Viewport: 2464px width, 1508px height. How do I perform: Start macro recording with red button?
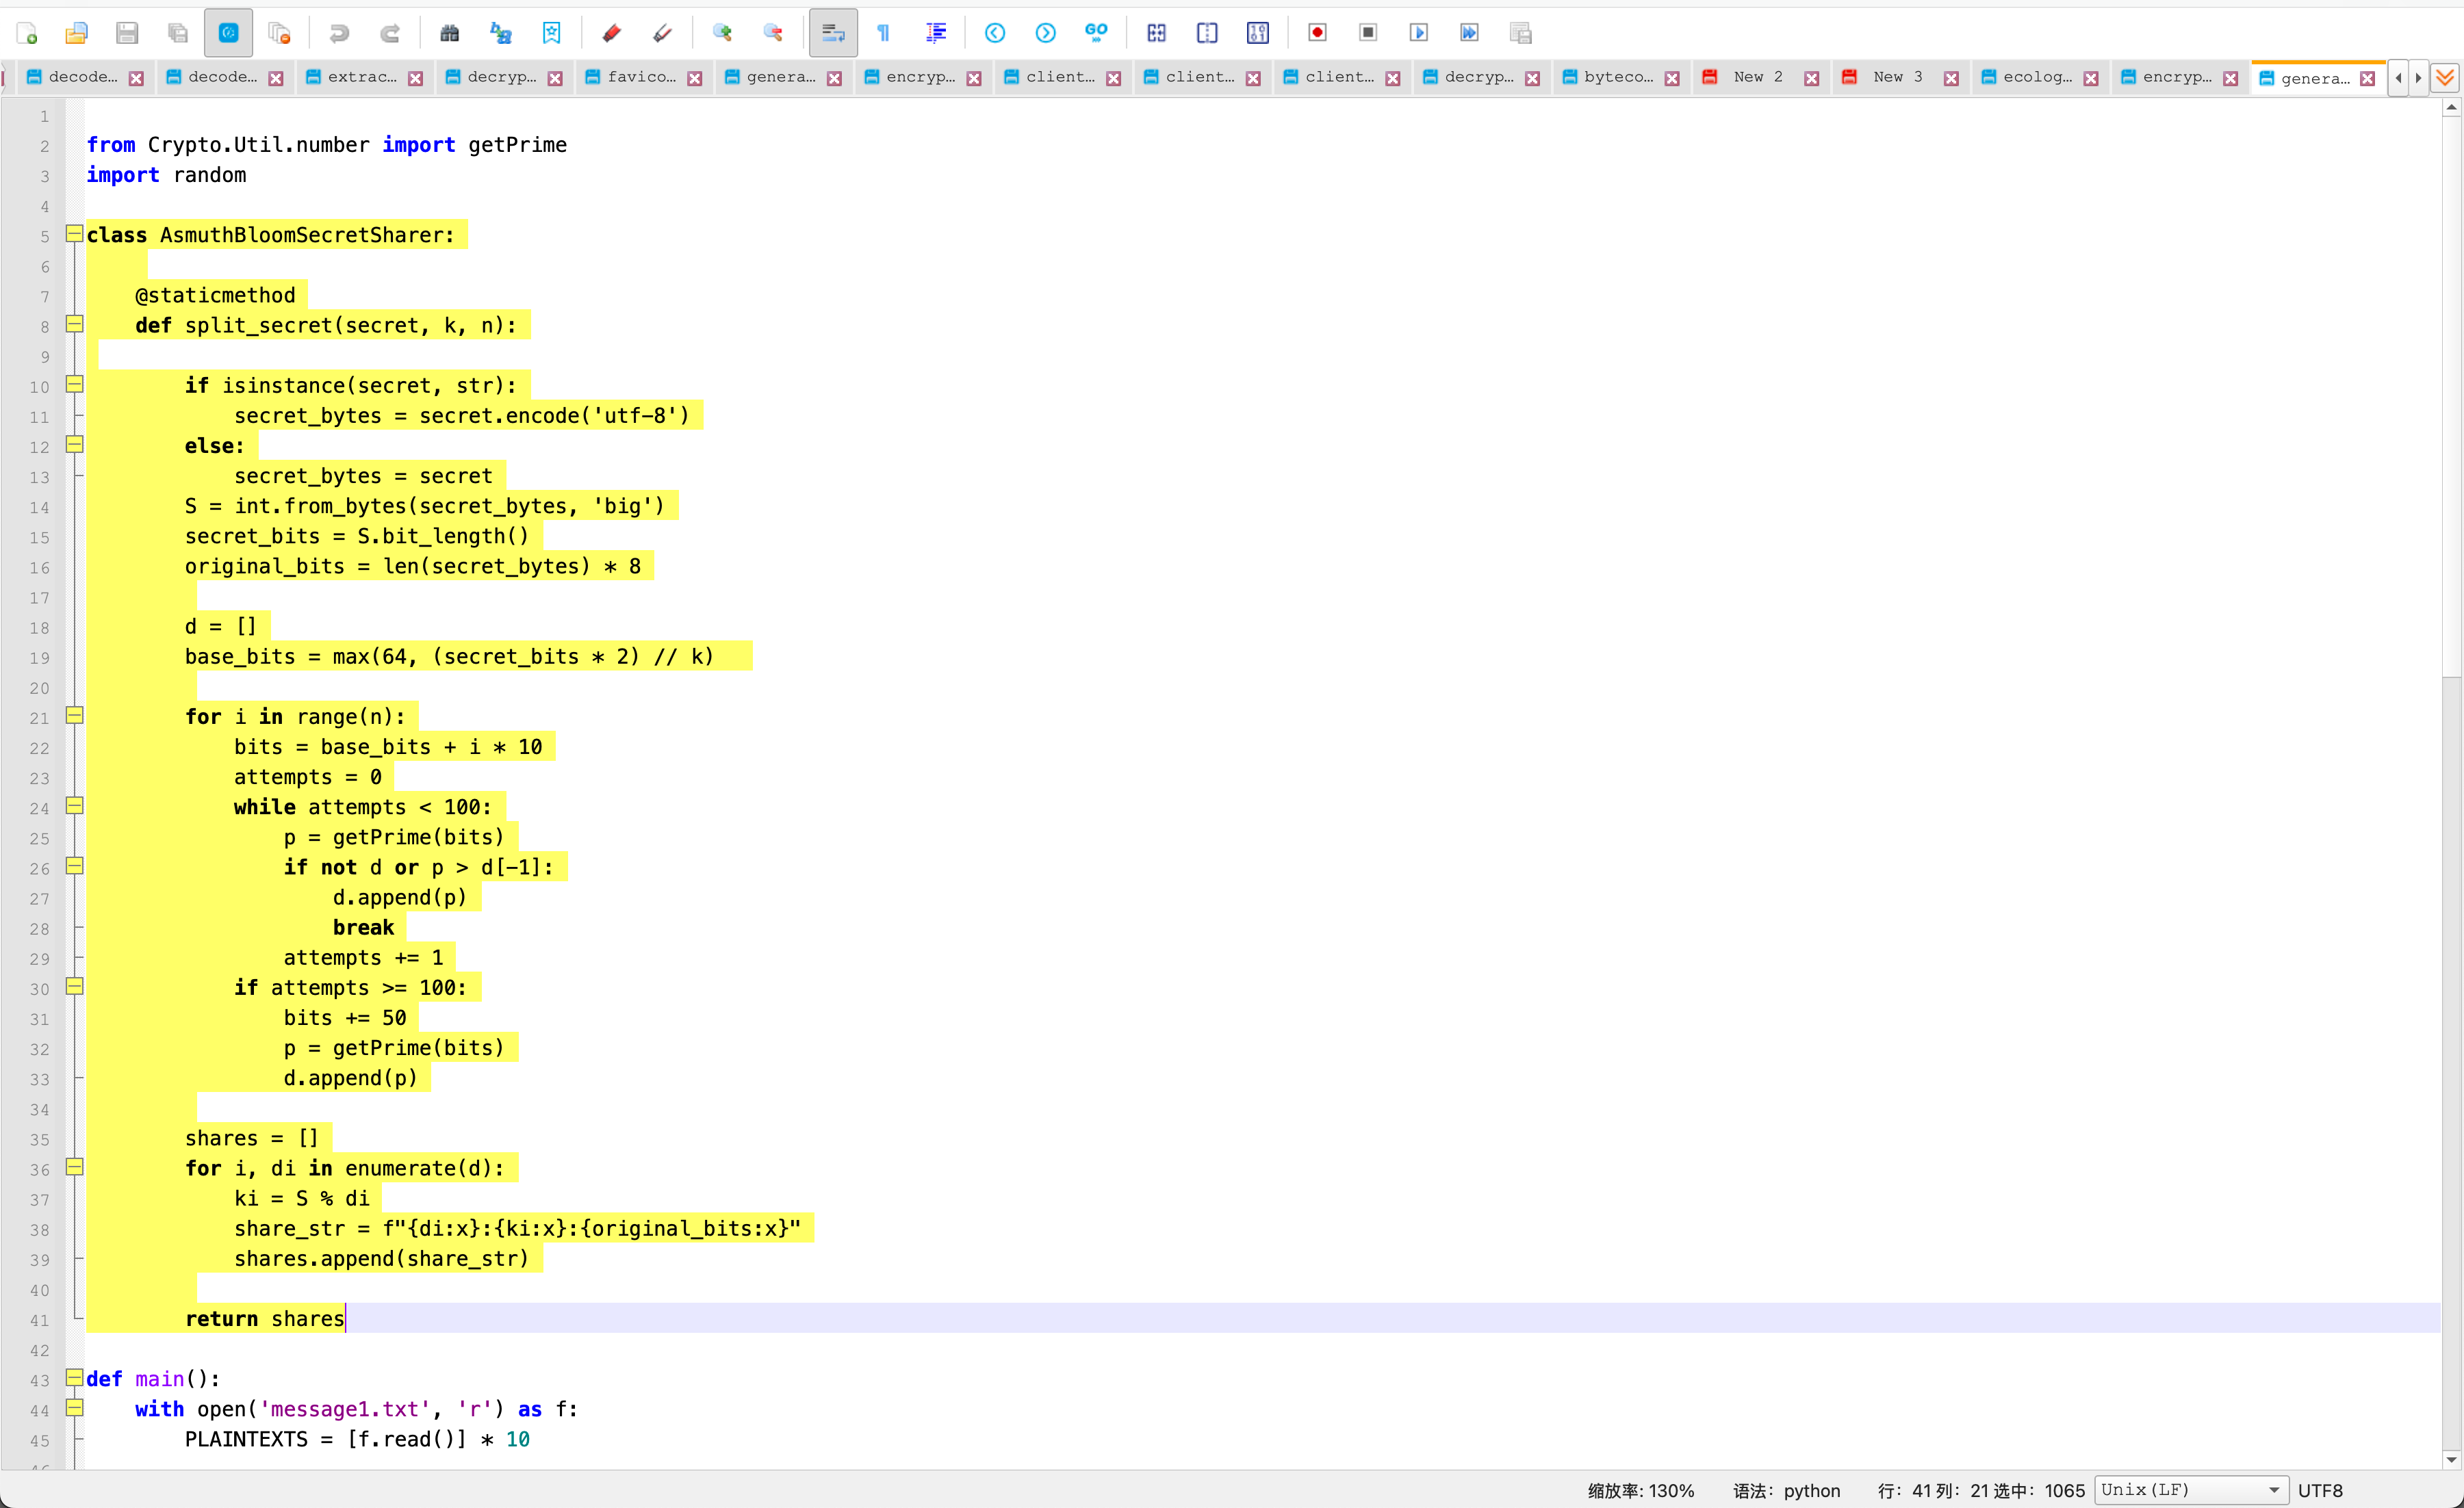1317,33
